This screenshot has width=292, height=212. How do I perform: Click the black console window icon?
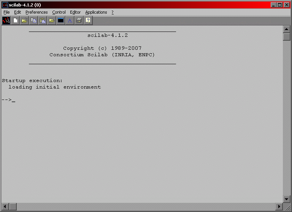tap(61, 21)
